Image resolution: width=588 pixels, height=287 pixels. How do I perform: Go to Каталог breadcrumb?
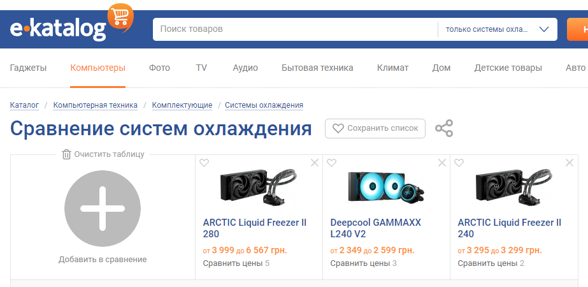click(24, 105)
